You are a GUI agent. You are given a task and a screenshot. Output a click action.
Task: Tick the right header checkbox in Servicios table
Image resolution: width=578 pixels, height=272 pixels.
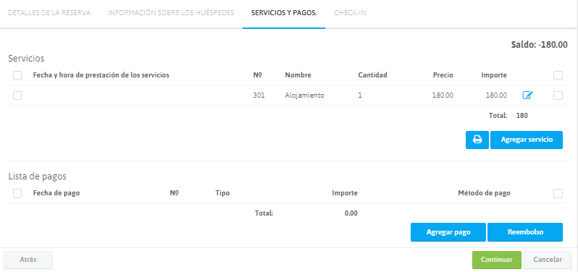[558, 75]
